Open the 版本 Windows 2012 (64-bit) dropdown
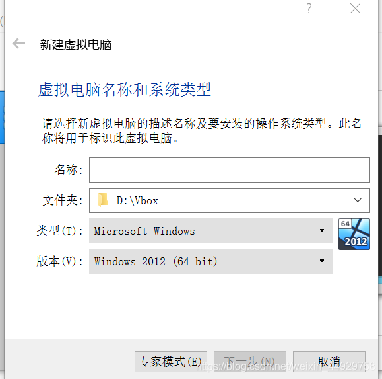The height and width of the screenshot is (379, 382). 211,261
